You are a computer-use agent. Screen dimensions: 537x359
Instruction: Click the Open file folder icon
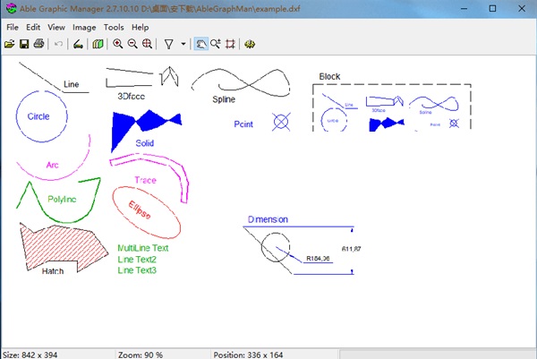pos(11,43)
